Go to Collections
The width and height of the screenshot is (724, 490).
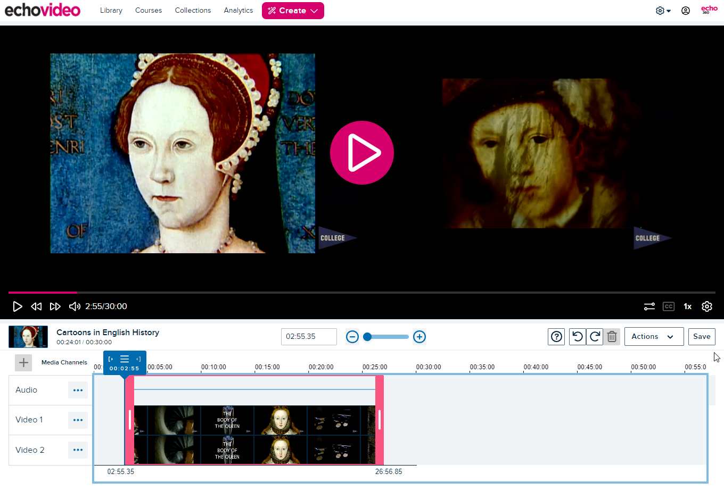tap(193, 10)
